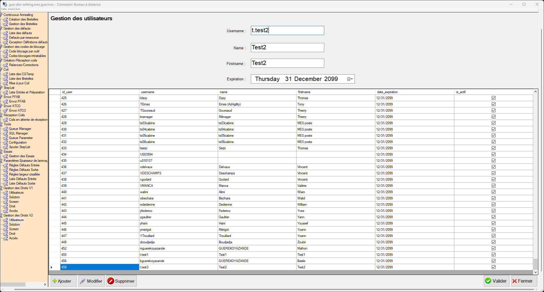Click the table's vertical scrollbar up arrow
The height and width of the screenshot is (292, 544).
coord(535,92)
